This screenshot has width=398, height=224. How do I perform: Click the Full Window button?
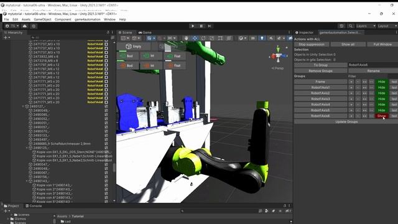pyautogui.click(x=382, y=44)
